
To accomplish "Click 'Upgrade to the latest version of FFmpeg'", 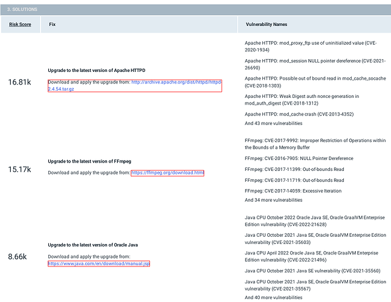I will click(89, 161).
